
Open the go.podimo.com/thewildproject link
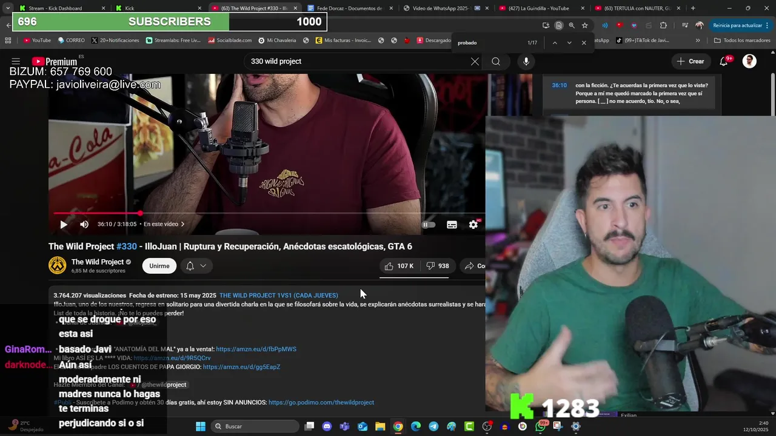point(321,403)
